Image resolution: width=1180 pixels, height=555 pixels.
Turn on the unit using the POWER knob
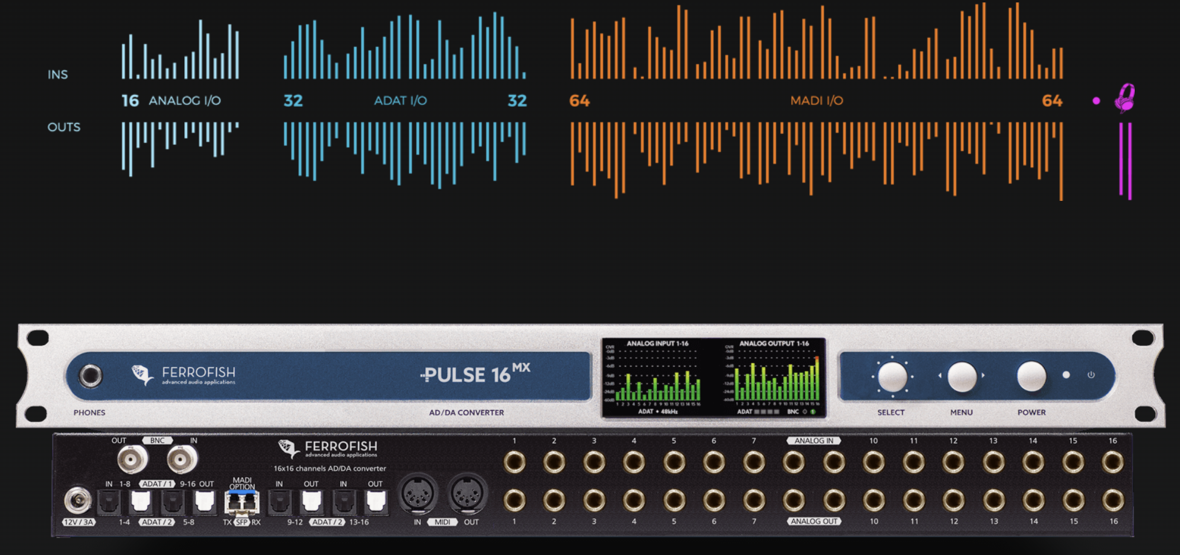click(x=1031, y=376)
